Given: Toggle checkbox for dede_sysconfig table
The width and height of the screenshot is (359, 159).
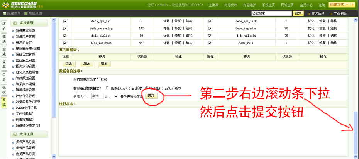Looking at the screenshot, I should (65, 28).
